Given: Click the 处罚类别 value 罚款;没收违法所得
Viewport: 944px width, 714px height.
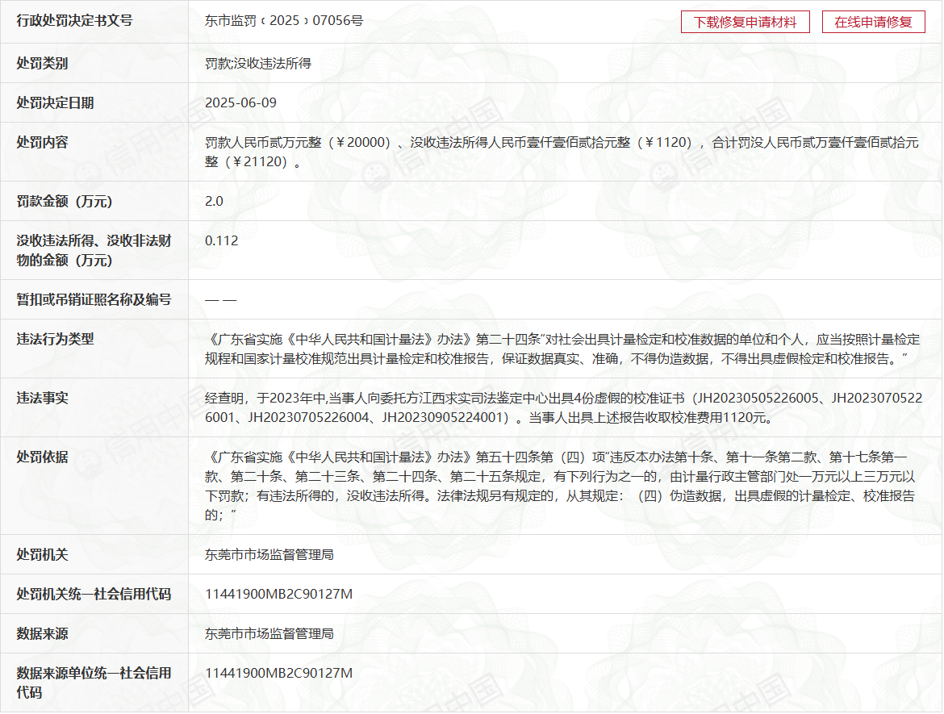Looking at the screenshot, I should point(258,63).
